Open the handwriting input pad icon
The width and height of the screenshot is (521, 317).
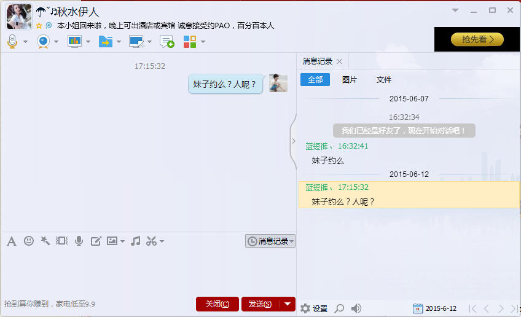[96, 241]
